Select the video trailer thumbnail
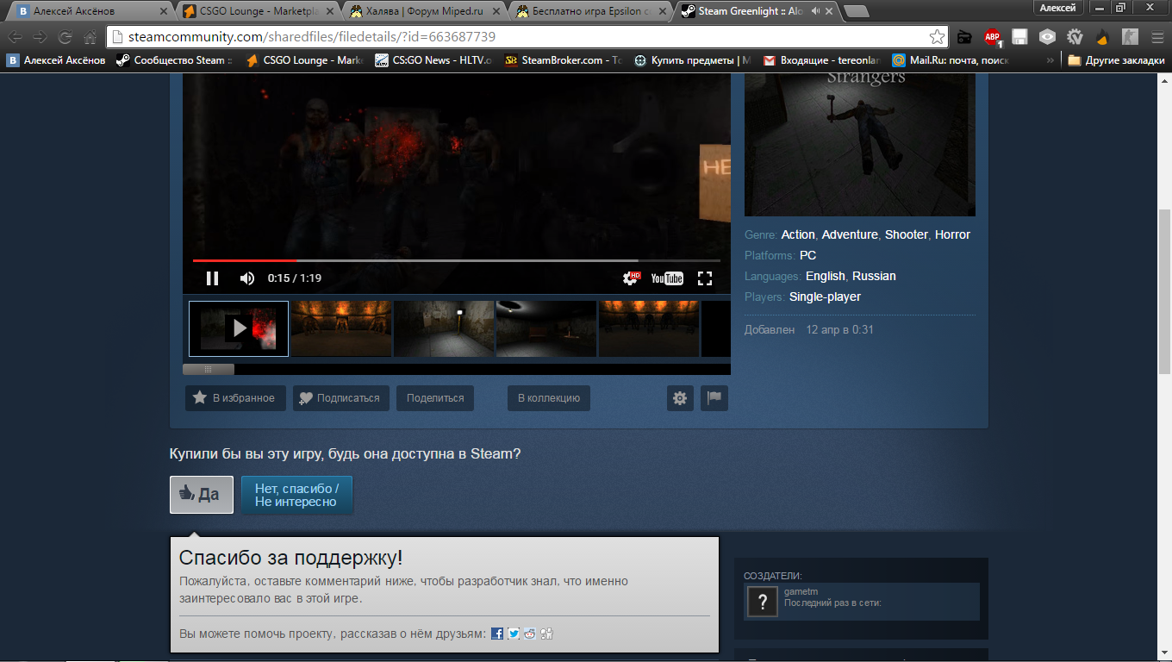 point(239,328)
